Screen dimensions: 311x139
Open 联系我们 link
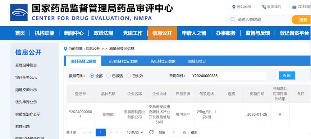[274, 7]
